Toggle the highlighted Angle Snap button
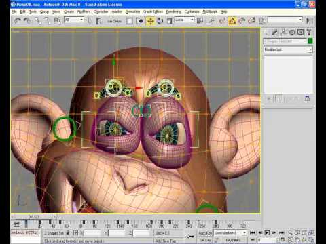Image resolution: width=326 pixels, height=244 pixels. (x=232, y=21)
